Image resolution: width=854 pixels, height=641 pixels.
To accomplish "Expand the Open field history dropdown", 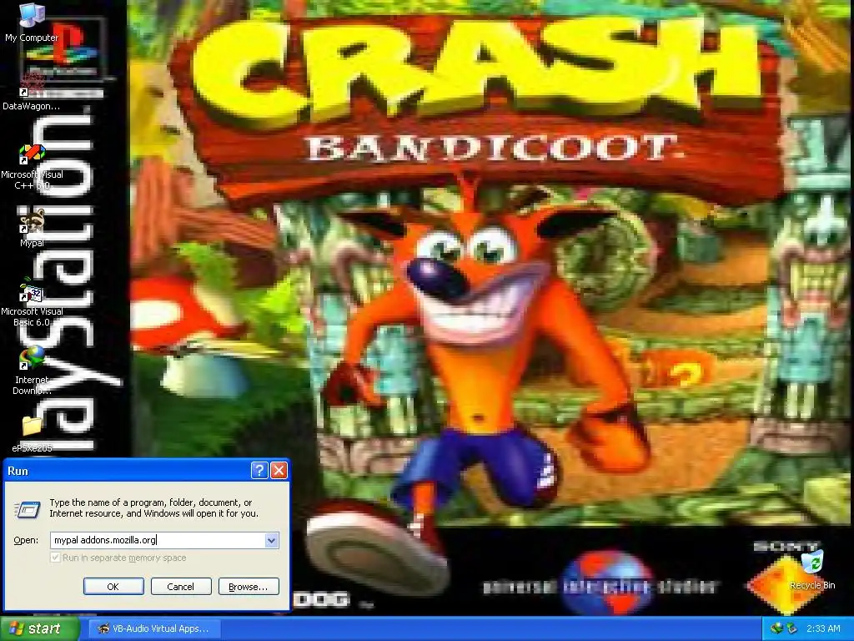I will (271, 540).
